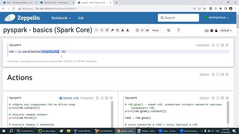
Task: Click the print(rdd.first()) code line
Action: (x=23, y=118)
